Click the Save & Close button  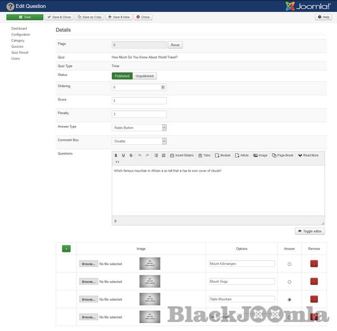[59, 17]
